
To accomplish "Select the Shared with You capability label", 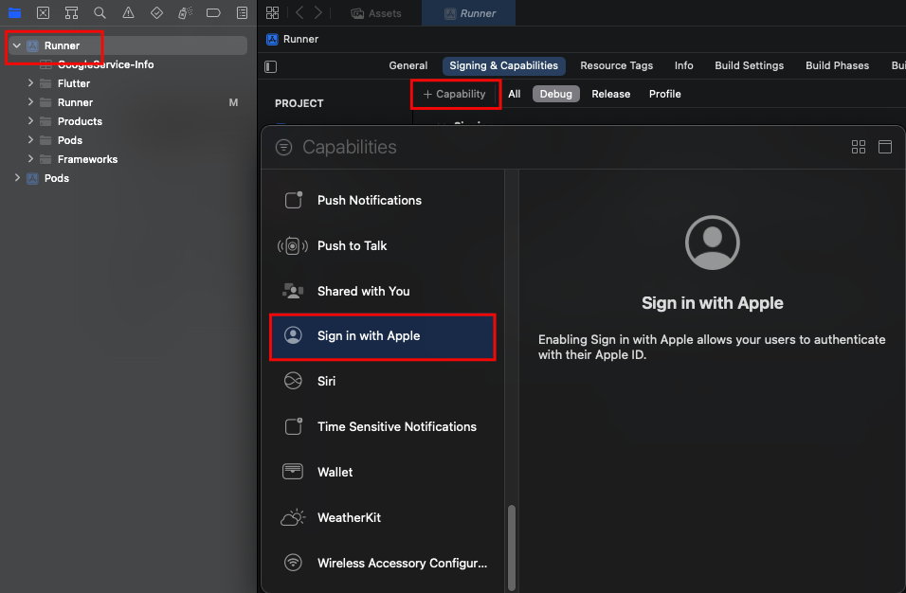I will click(363, 291).
